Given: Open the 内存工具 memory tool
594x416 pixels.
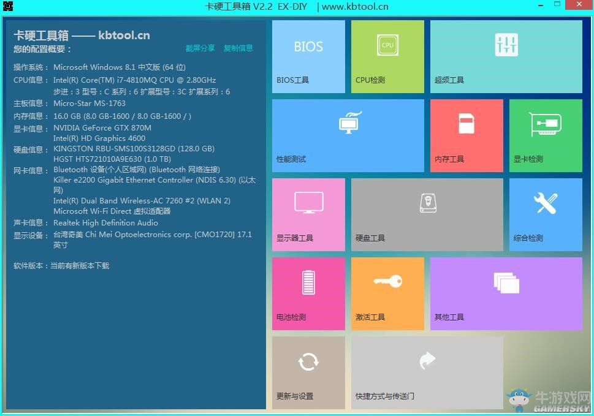Looking at the screenshot, I should [465, 135].
